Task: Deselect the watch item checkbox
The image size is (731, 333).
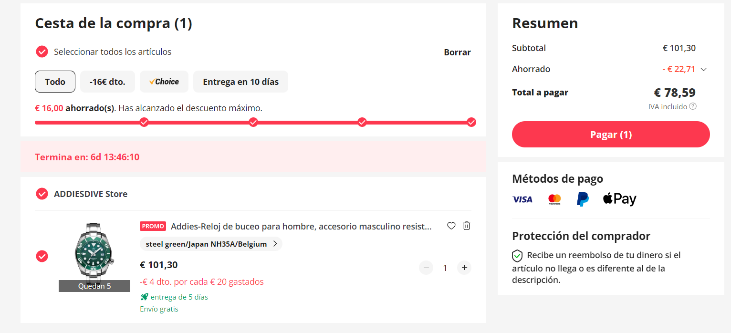Action: coord(42,256)
